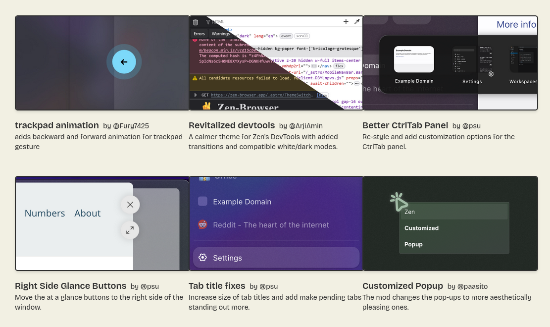The image size is (550, 327).
Task: Click 'Popup' entry in popup preview
Action: pyautogui.click(x=413, y=244)
